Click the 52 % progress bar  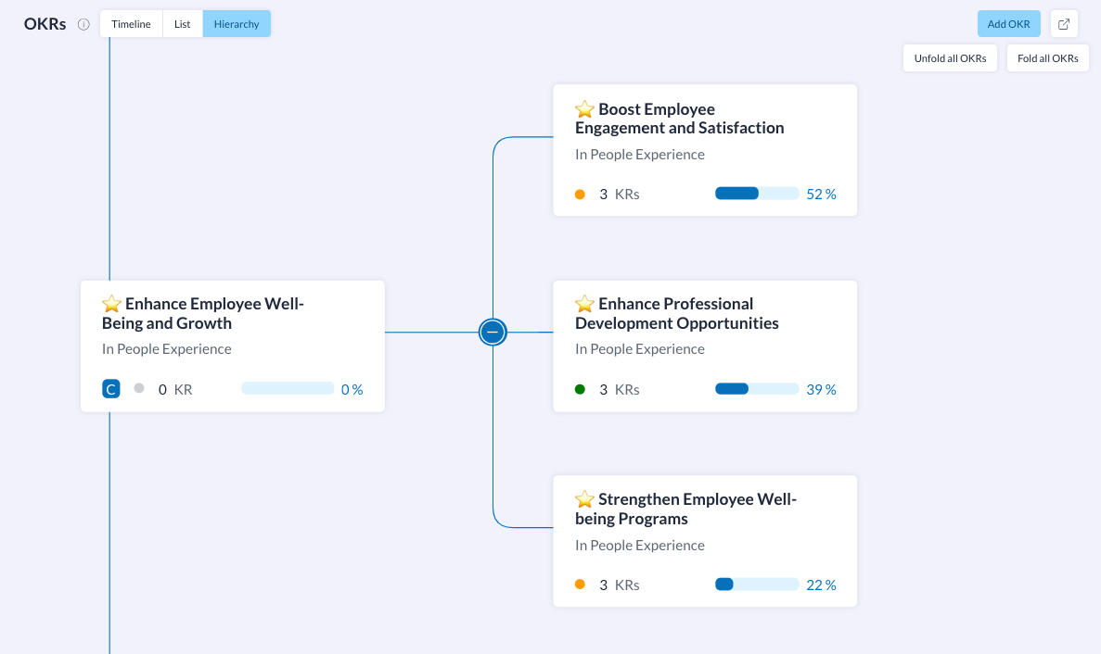(757, 194)
